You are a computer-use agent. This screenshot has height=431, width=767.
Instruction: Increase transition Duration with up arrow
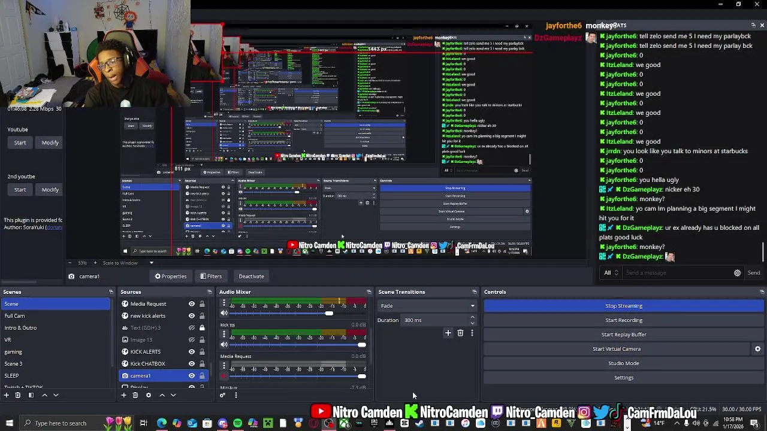pyautogui.click(x=473, y=317)
